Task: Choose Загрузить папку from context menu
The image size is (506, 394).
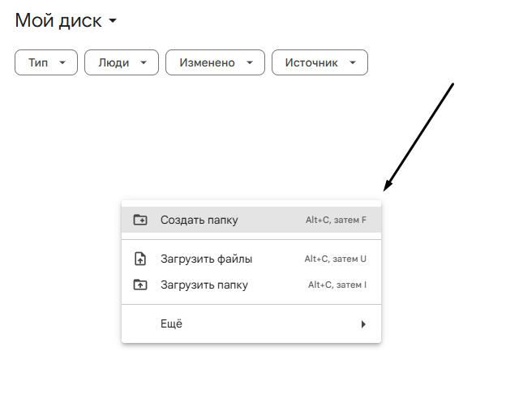Action: tap(251, 285)
